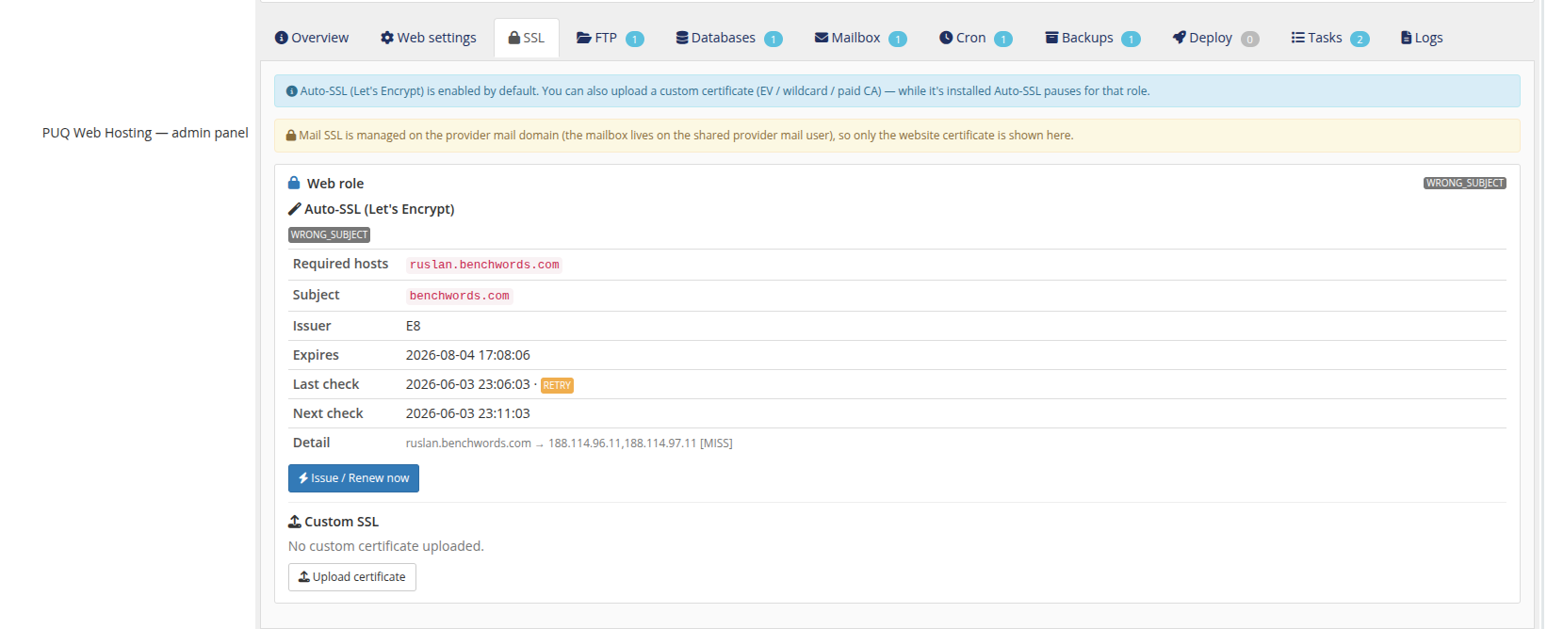This screenshot has width=1547, height=629.
Task: Click the blue lock icon beside Web role
Action: (x=294, y=183)
